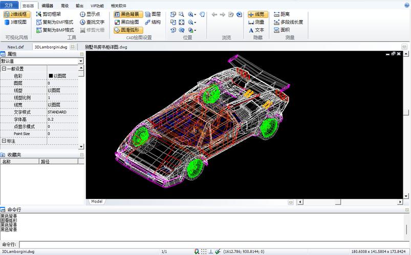411x255 pixels.
Task: Copy drawing as BMP format
Action: 55,30
